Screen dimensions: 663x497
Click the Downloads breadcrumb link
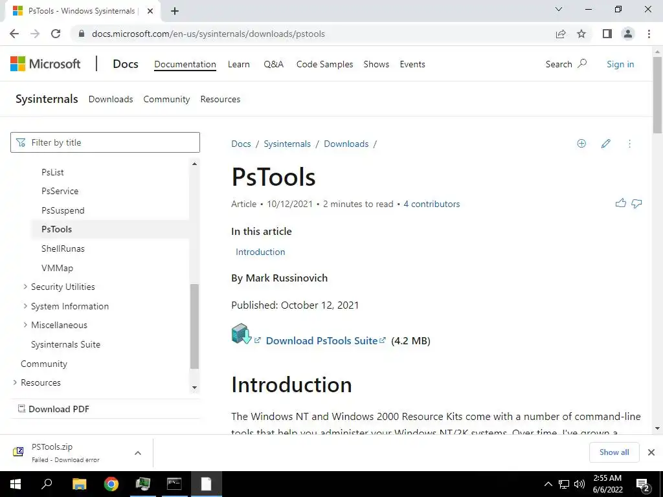[x=346, y=144]
